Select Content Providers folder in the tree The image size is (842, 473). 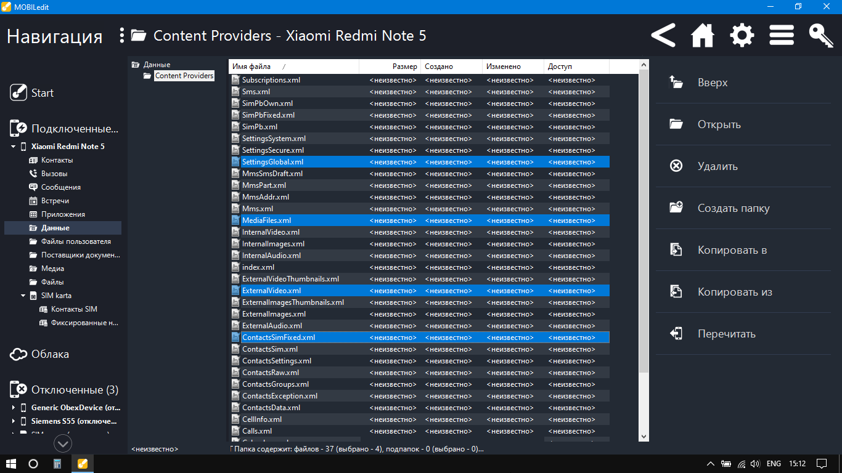[x=184, y=76]
